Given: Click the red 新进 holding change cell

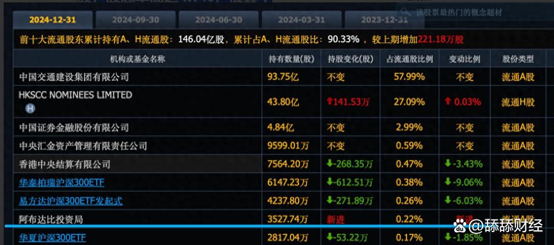Looking at the screenshot, I should 336,219.
